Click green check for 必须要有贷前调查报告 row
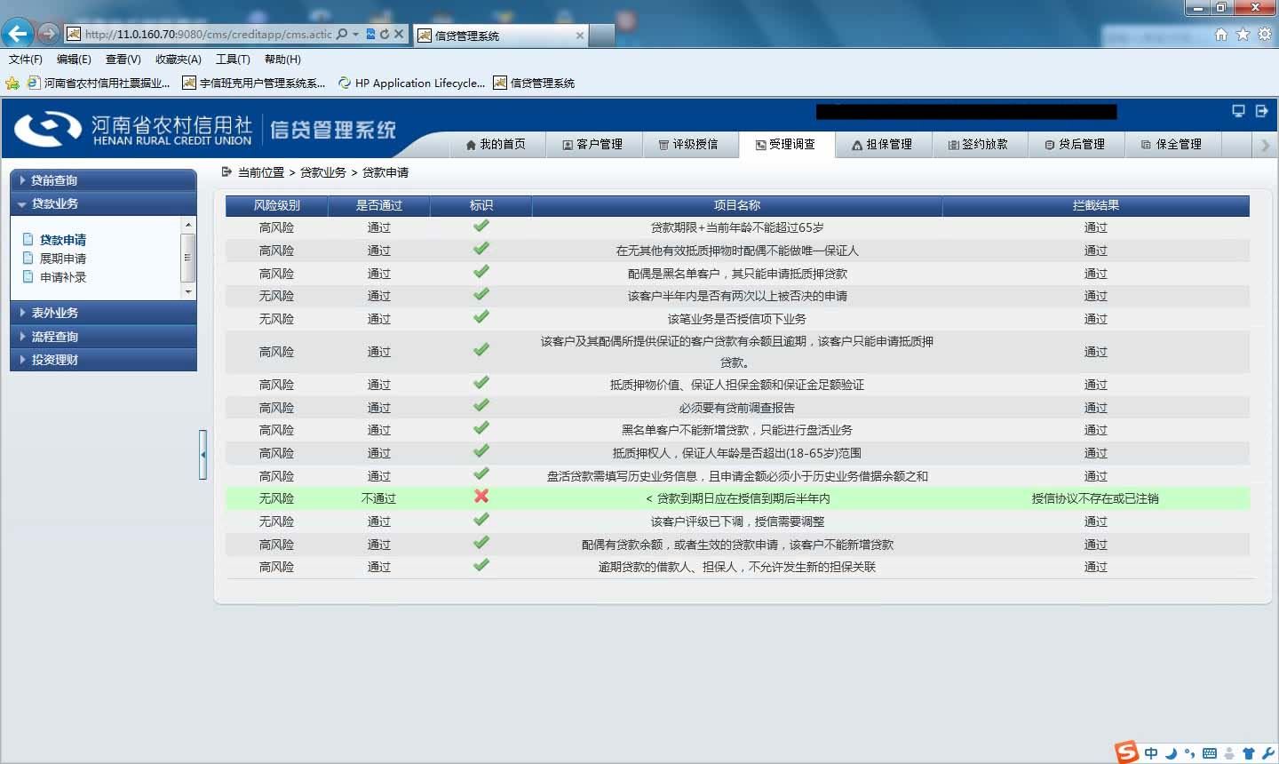The width and height of the screenshot is (1279, 764). (481, 405)
